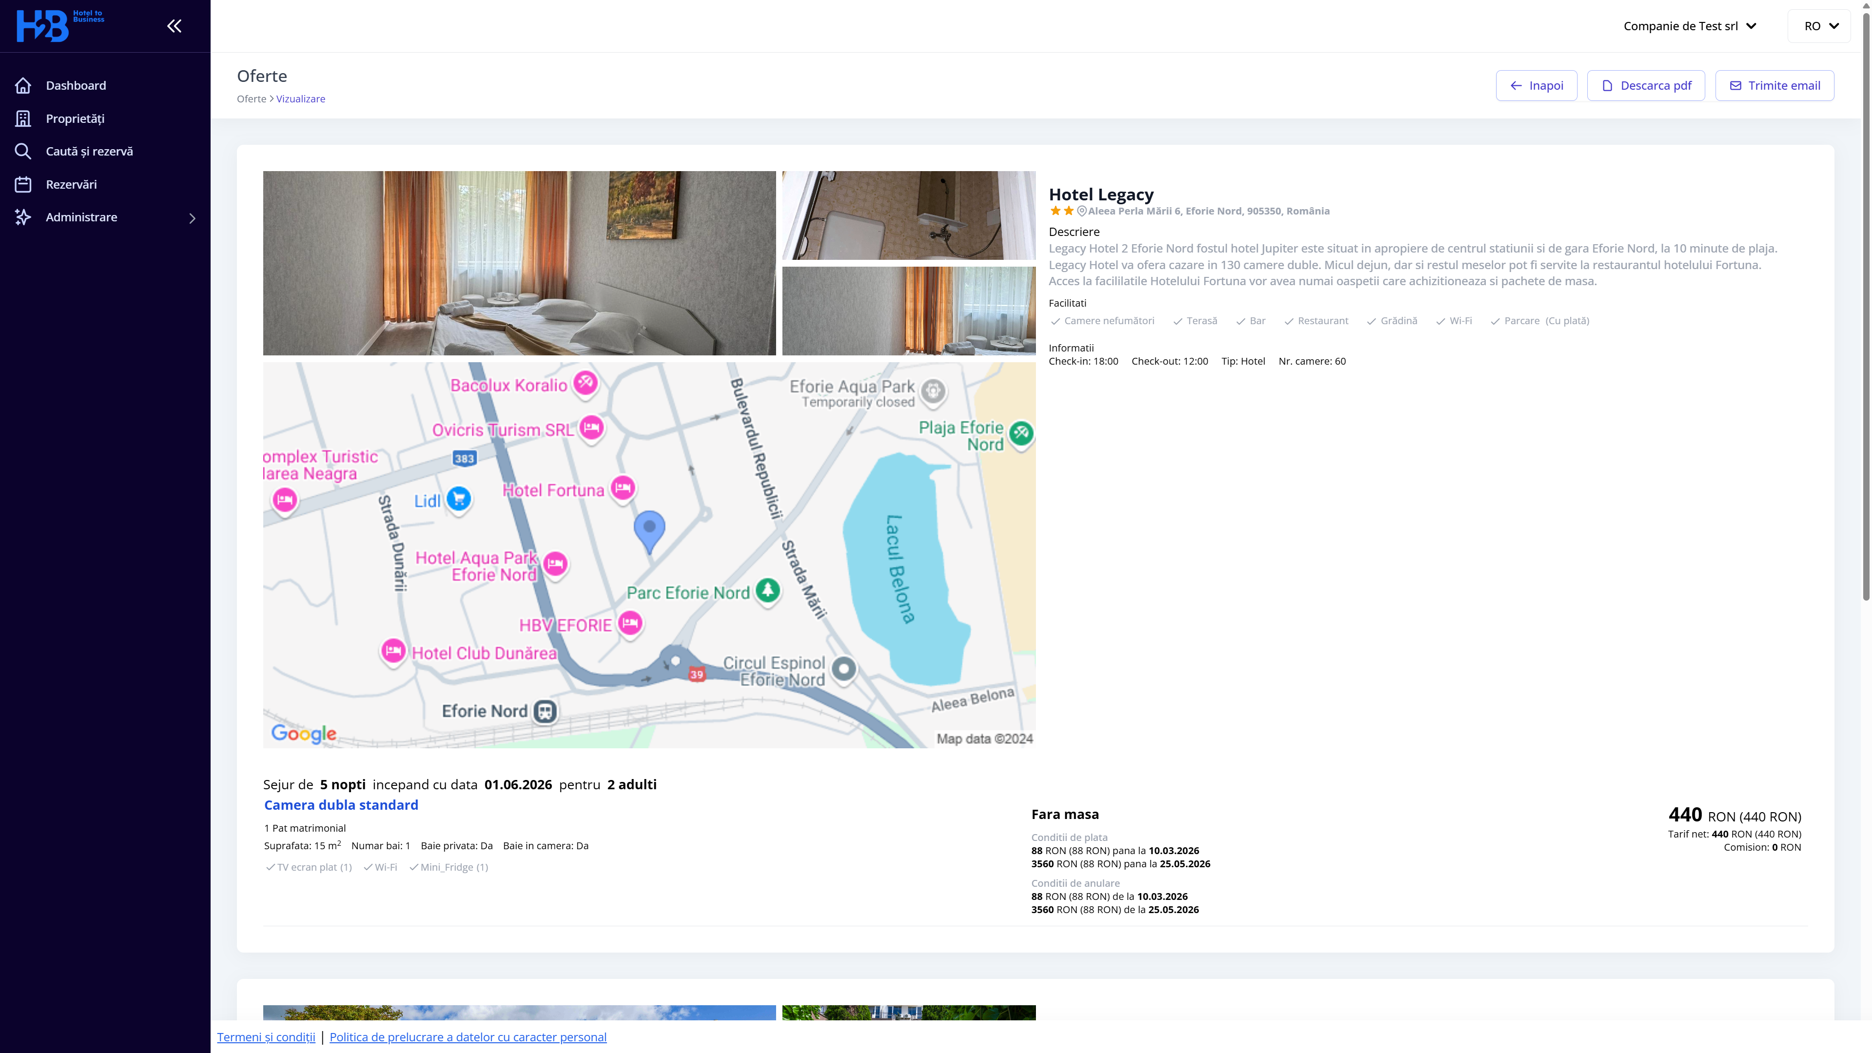Go to Oferte in the breadcrumb

tap(252, 99)
